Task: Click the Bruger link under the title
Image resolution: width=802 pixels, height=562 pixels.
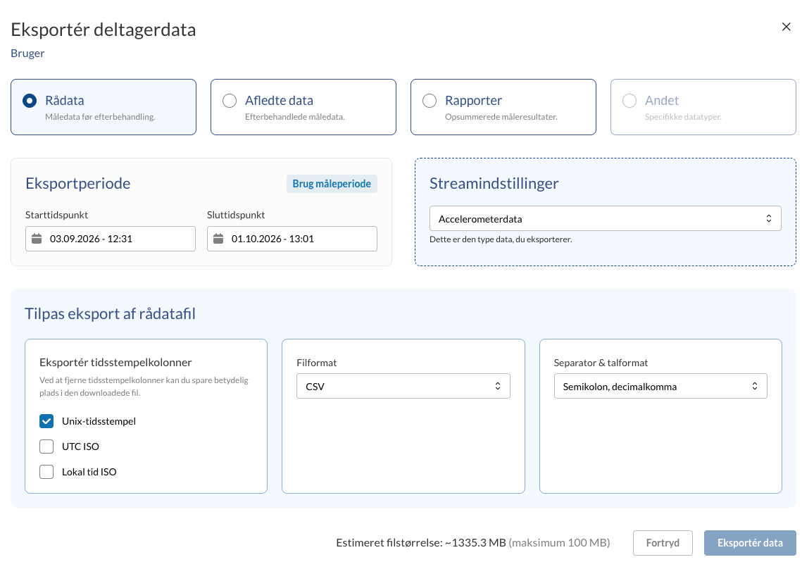Action: 27,54
